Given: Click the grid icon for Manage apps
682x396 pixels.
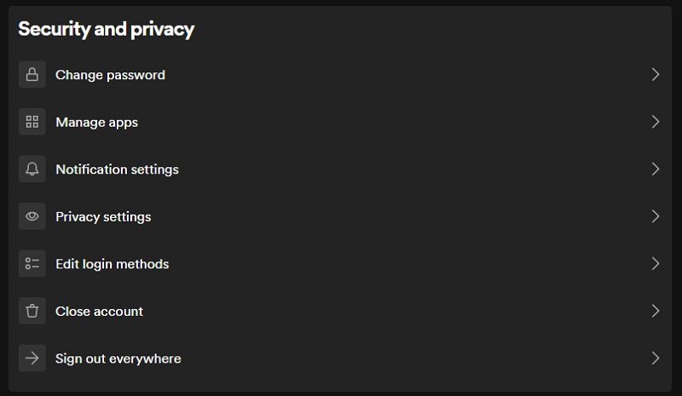Looking at the screenshot, I should 32,122.
